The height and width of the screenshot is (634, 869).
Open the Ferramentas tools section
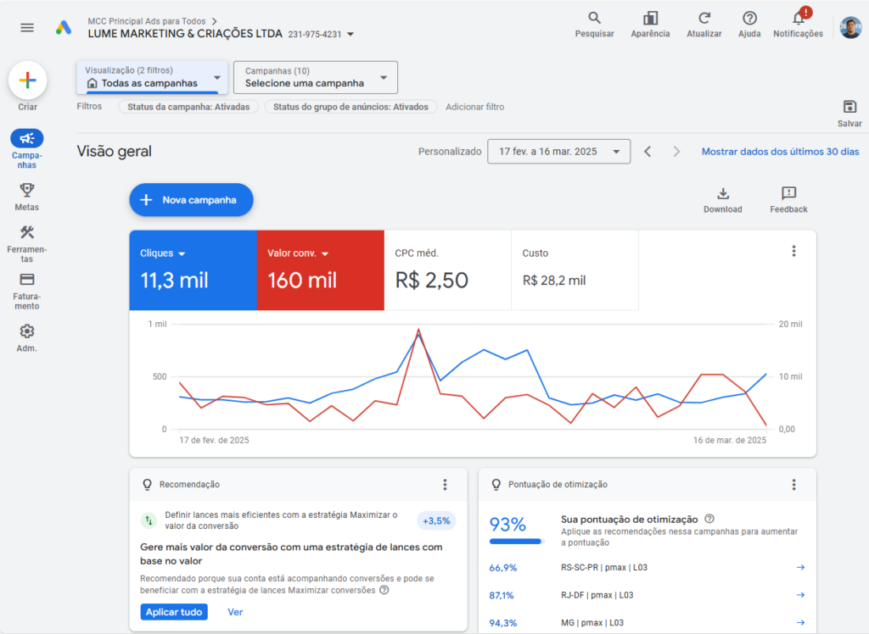27,233
